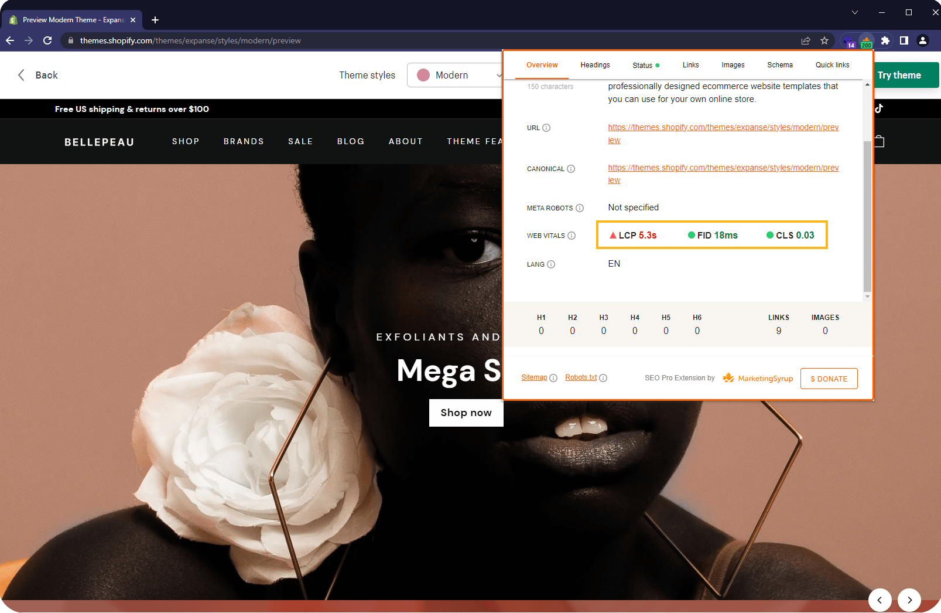
Task: Open the SEO Pro extension icon with 200 badge
Action: pyautogui.click(x=867, y=40)
